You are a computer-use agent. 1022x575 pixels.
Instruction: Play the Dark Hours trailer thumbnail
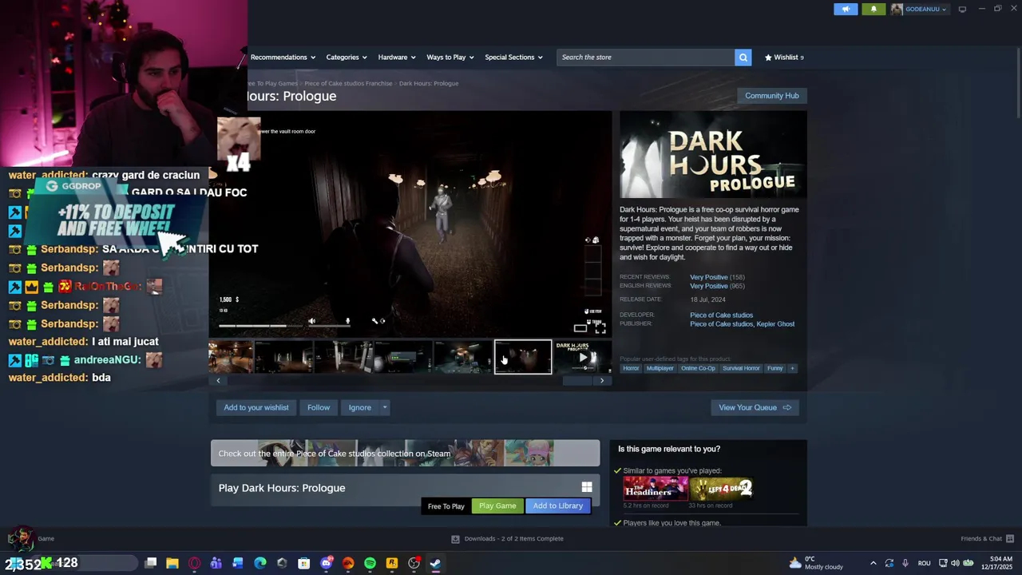point(583,357)
